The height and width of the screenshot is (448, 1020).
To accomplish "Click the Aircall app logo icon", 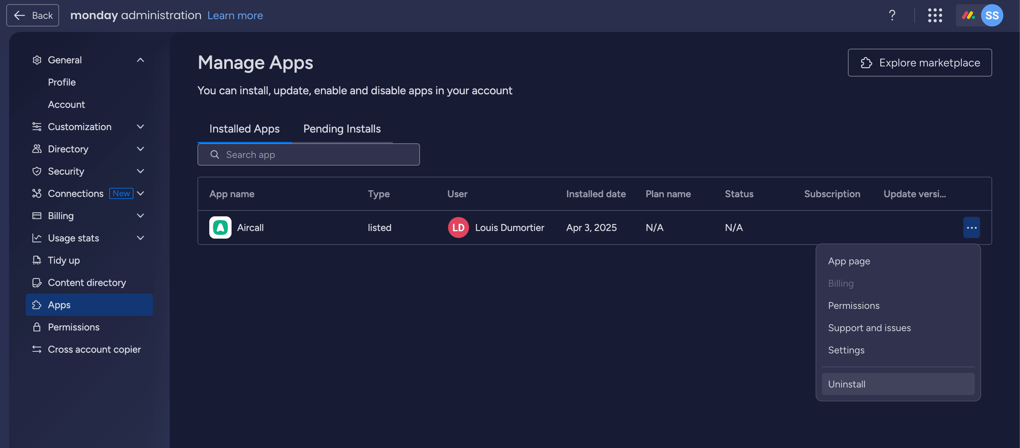I will coord(220,227).
